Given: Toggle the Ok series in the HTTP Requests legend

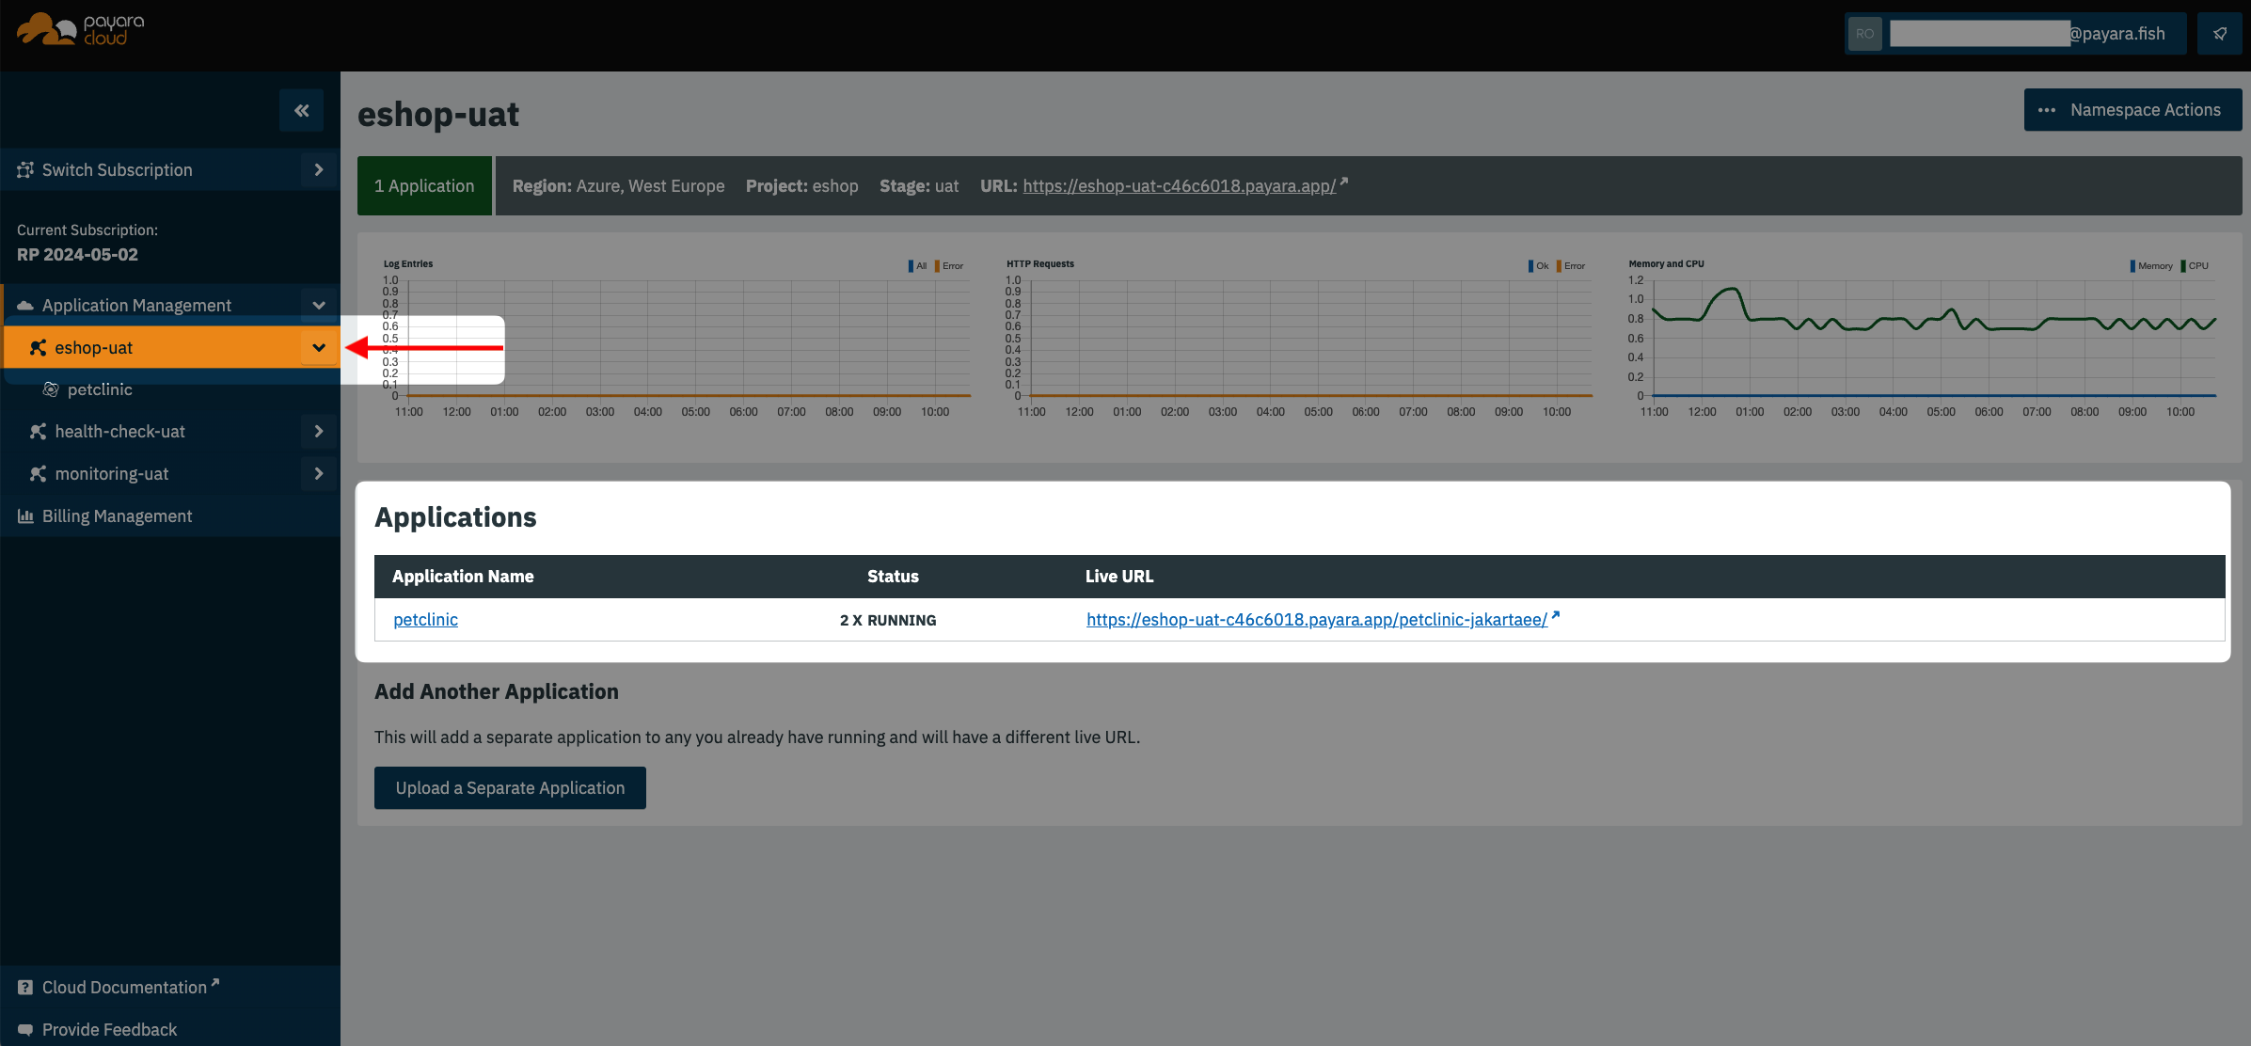Looking at the screenshot, I should (1541, 266).
